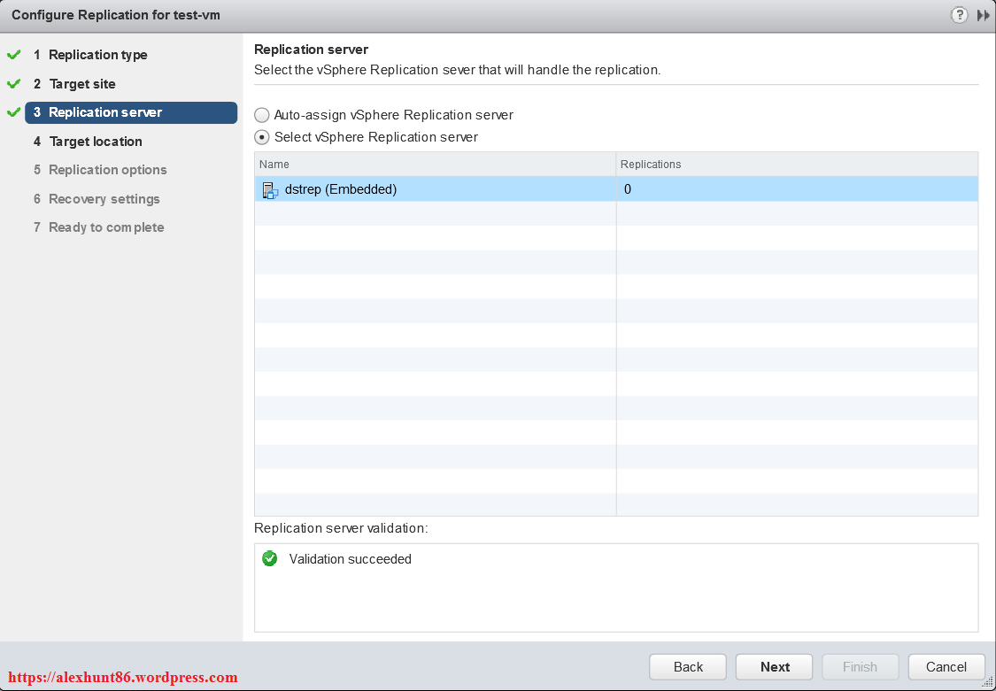This screenshot has height=691, width=996.
Task: Click the help question mark icon
Action: (x=959, y=15)
